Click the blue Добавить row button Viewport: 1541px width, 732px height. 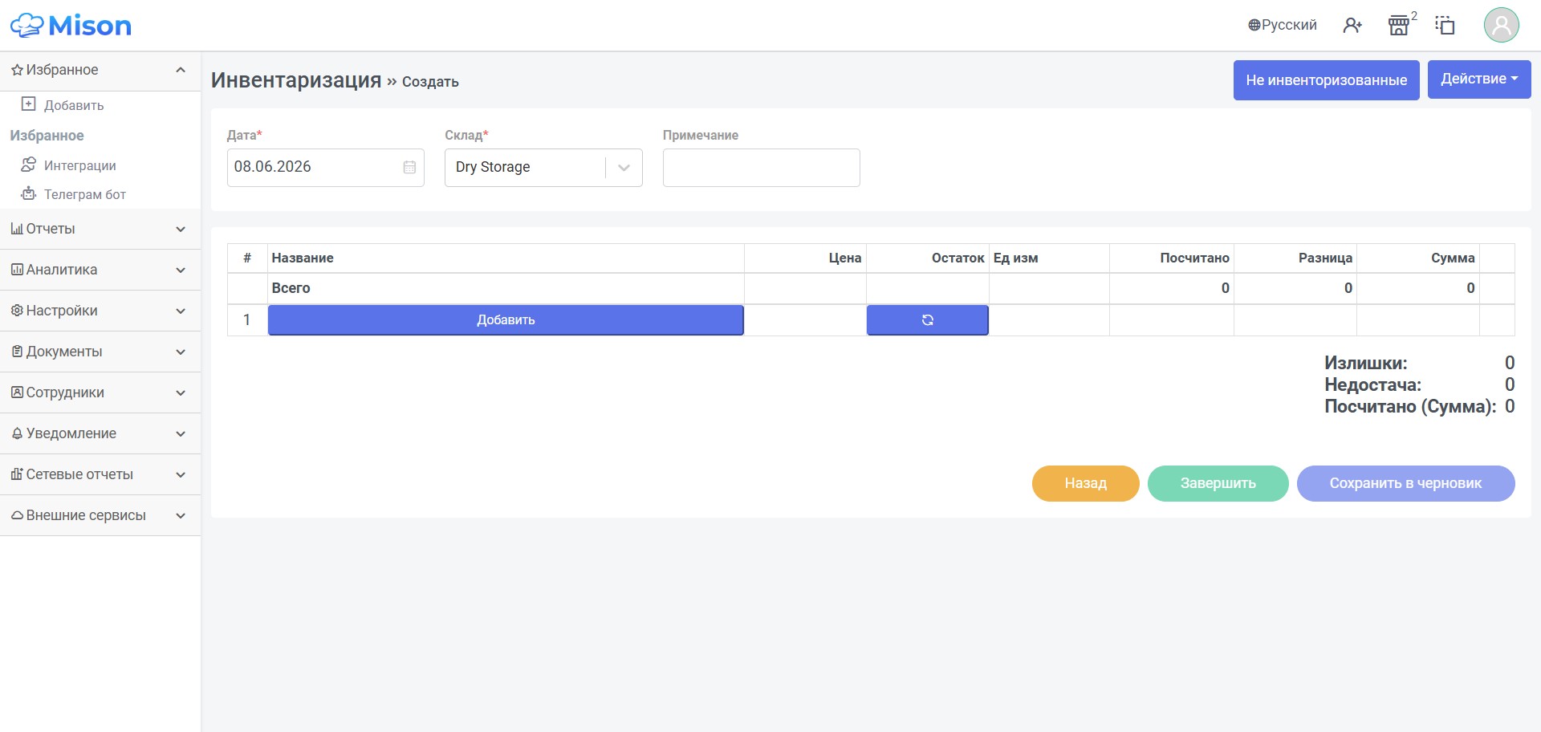coord(506,319)
